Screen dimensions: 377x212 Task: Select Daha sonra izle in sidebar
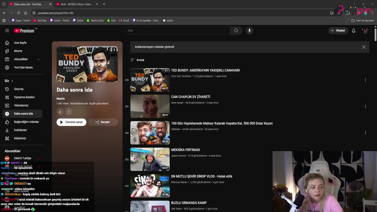coord(22,114)
